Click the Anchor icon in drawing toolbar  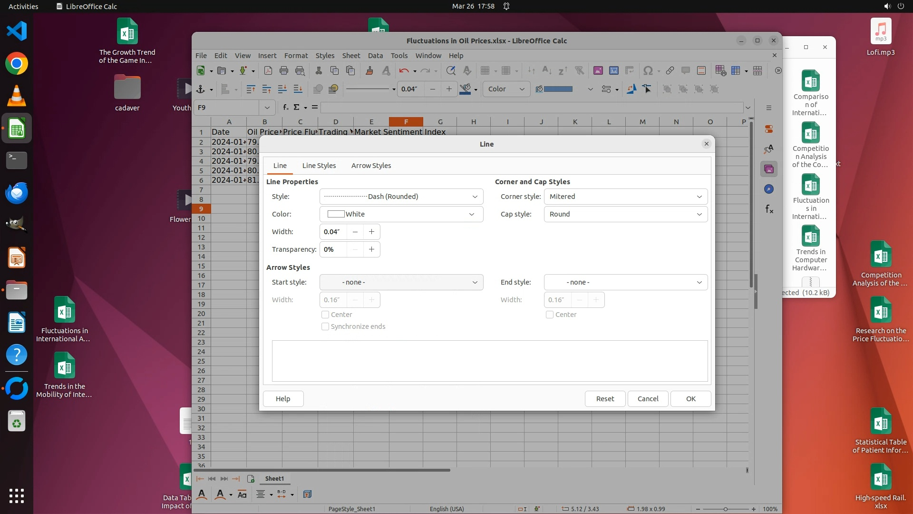[201, 89]
